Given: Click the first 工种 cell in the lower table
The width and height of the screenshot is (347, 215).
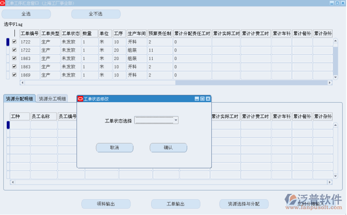Looking at the screenshot, I should click(x=20, y=125).
